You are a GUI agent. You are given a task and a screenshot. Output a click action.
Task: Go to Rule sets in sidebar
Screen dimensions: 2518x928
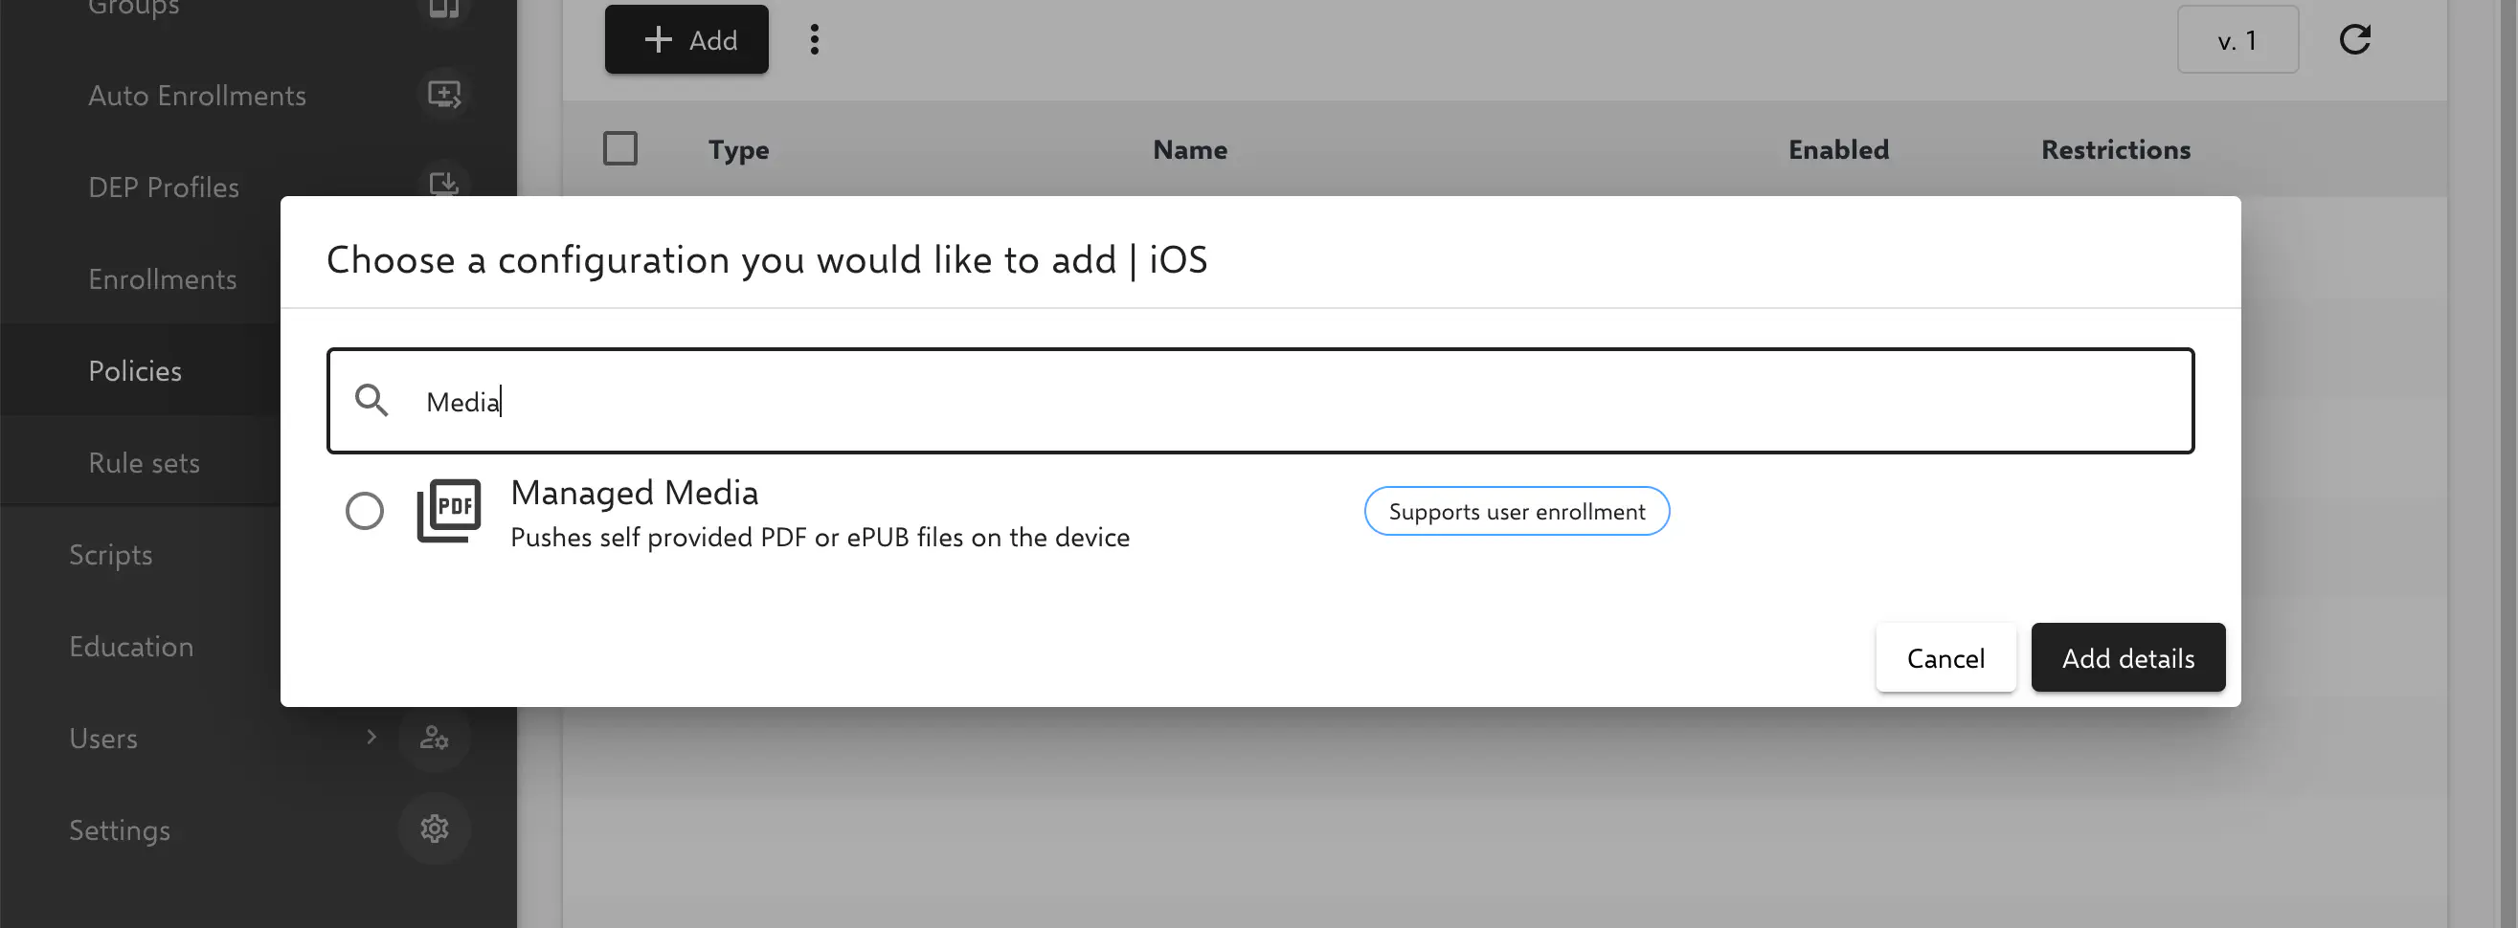pyautogui.click(x=144, y=463)
